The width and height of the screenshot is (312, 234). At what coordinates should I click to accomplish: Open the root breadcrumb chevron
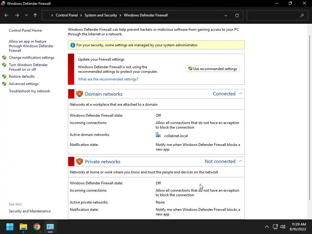click(52, 15)
